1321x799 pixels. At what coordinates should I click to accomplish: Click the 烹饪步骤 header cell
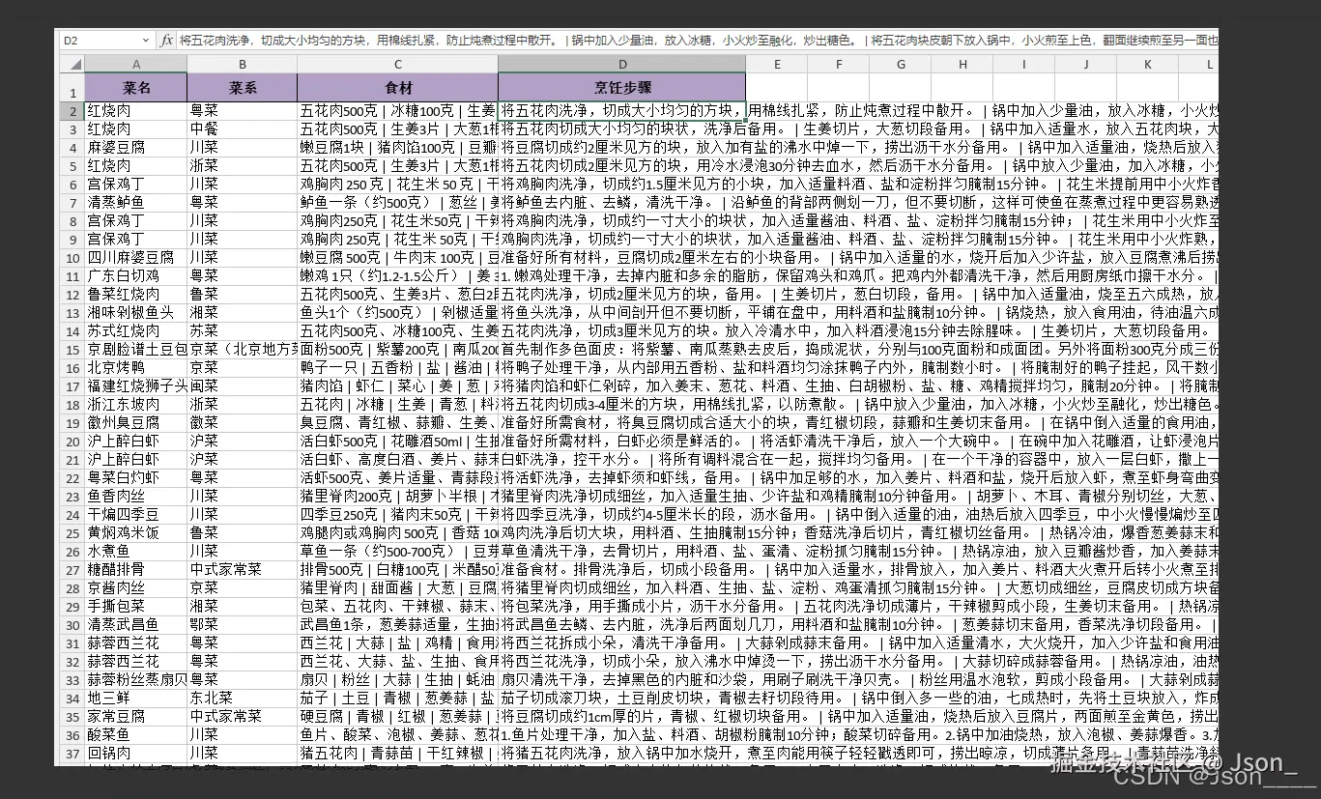tap(621, 88)
